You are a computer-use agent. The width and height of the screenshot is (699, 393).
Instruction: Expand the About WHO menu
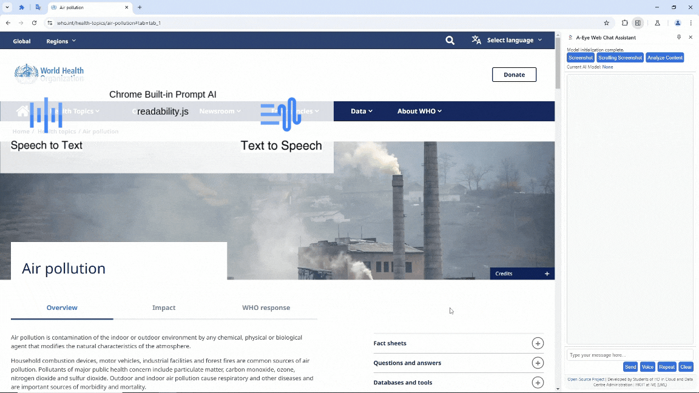pos(419,111)
